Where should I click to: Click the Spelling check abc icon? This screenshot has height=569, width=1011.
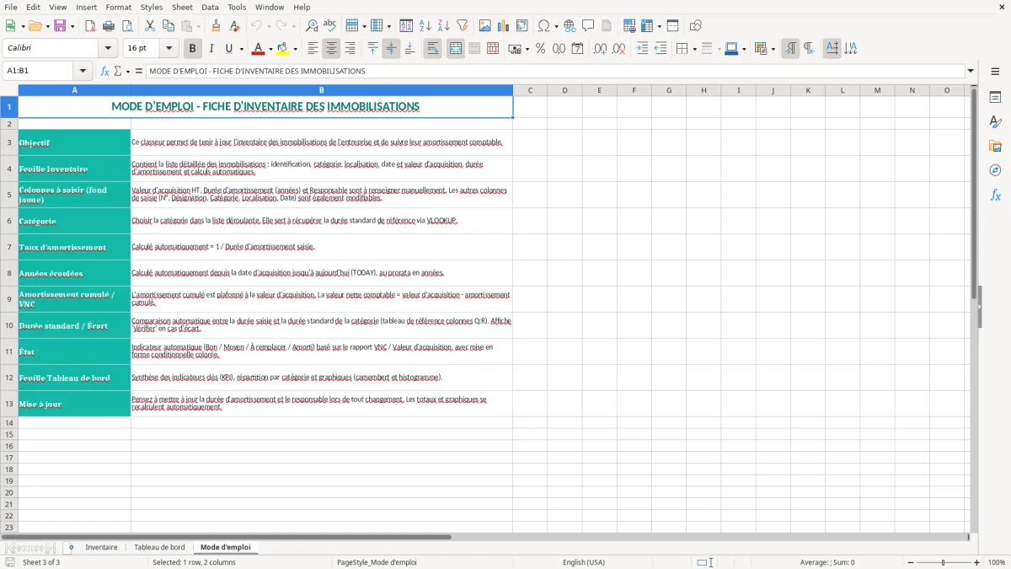[330, 26]
